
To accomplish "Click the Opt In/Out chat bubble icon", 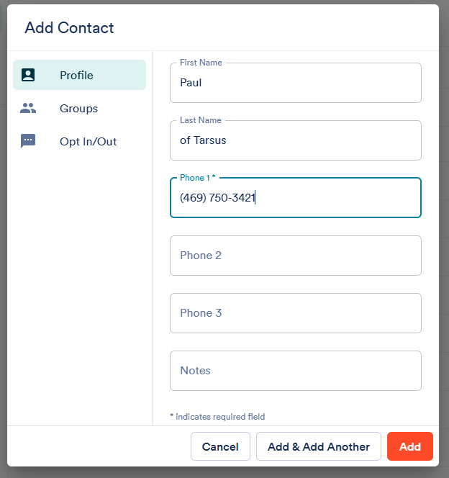I will [28, 141].
